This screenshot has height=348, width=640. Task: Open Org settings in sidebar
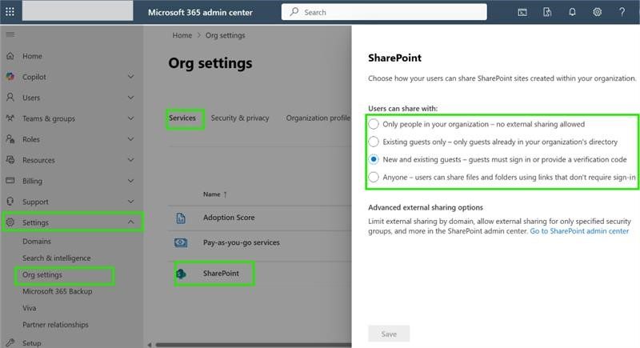42,275
